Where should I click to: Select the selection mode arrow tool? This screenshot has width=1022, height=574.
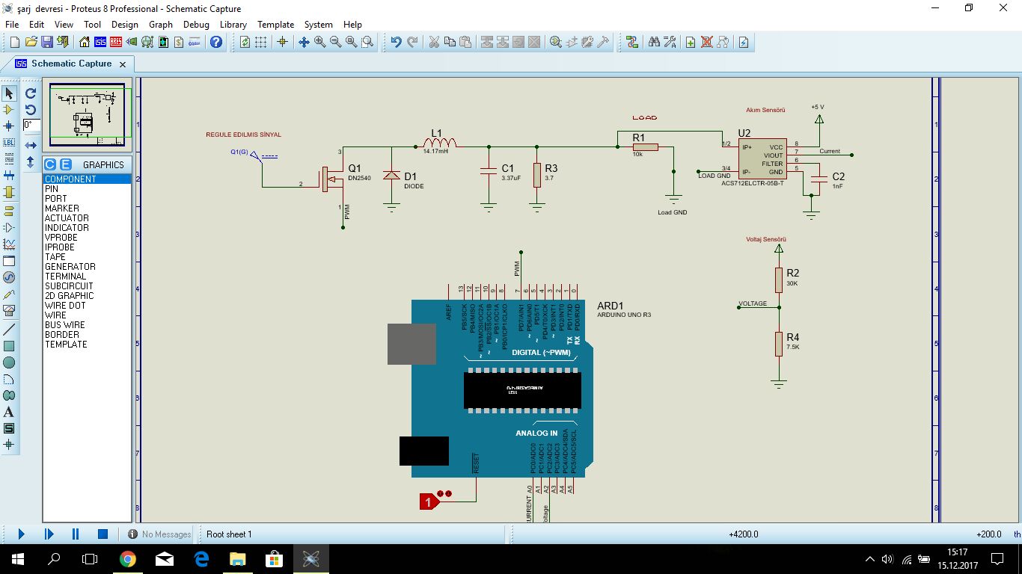coord(9,93)
